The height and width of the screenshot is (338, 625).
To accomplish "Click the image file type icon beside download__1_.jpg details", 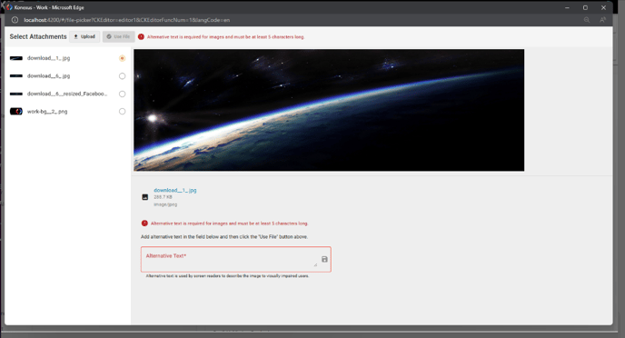I will point(145,197).
